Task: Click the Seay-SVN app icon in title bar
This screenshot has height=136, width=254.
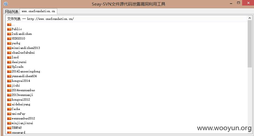Action: pos(6,4)
